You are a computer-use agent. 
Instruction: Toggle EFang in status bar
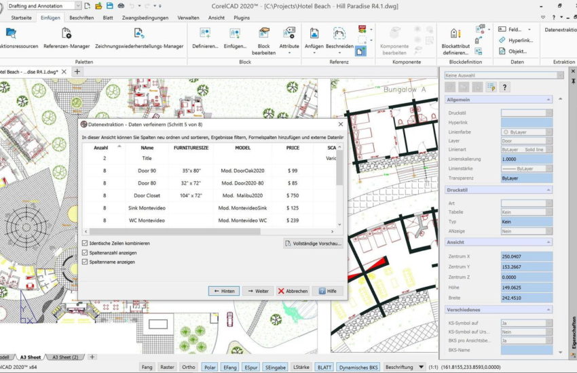(x=230, y=367)
